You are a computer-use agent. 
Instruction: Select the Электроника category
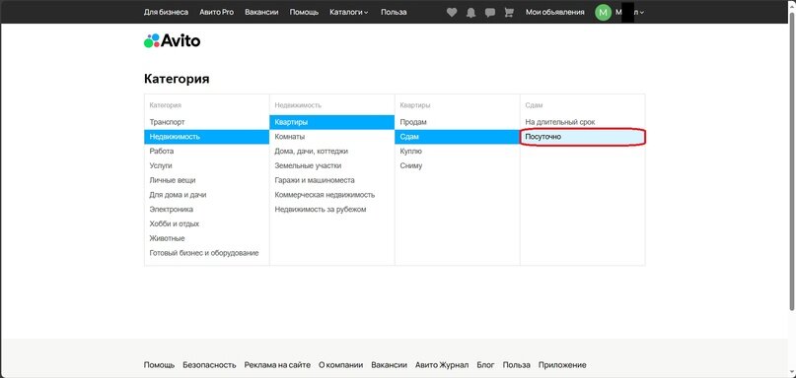pyautogui.click(x=206, y=210)
